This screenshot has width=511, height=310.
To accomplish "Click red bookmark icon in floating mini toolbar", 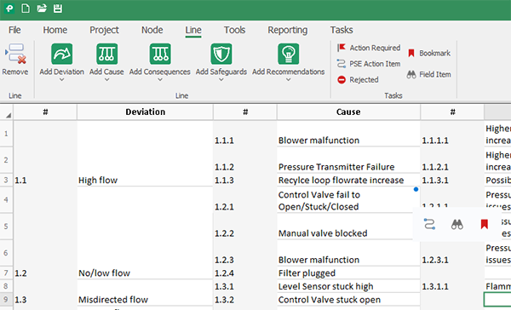I will tap(485, 224).
